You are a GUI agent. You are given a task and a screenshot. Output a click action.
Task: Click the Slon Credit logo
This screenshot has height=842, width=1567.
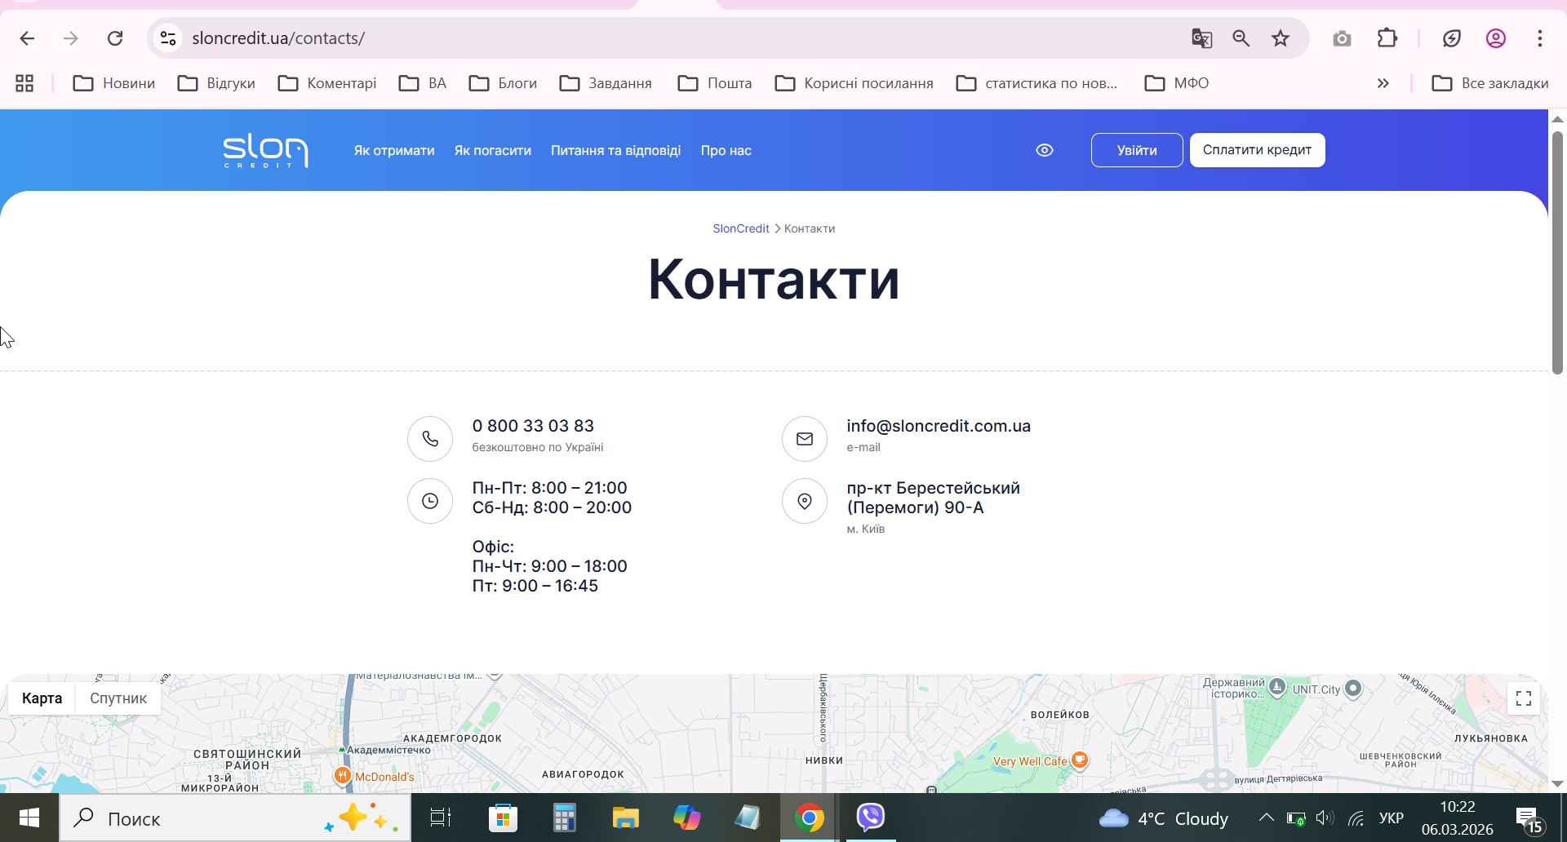click(x=265, y=150)
